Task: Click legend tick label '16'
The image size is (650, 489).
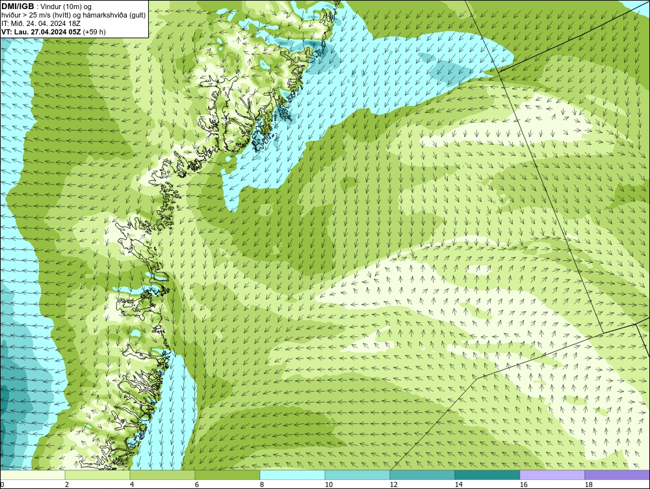Action: 523,484
